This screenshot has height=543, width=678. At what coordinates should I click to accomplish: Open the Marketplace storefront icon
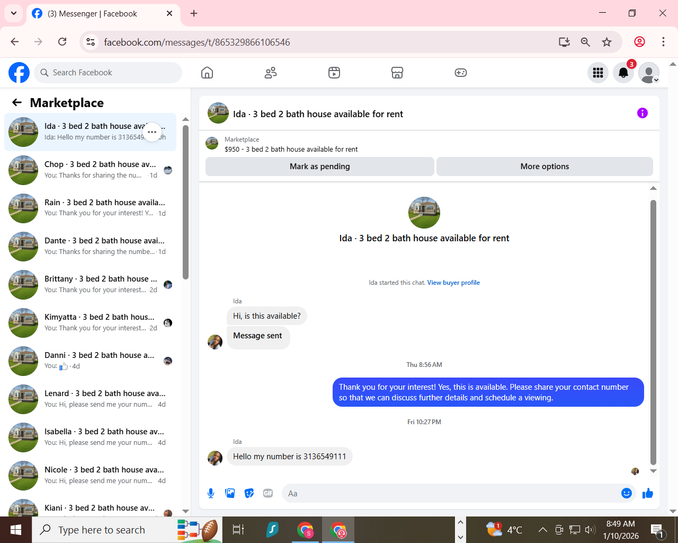(x=397, y=73)
